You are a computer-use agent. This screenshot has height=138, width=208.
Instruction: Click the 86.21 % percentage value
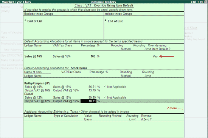tap(94, 87)
